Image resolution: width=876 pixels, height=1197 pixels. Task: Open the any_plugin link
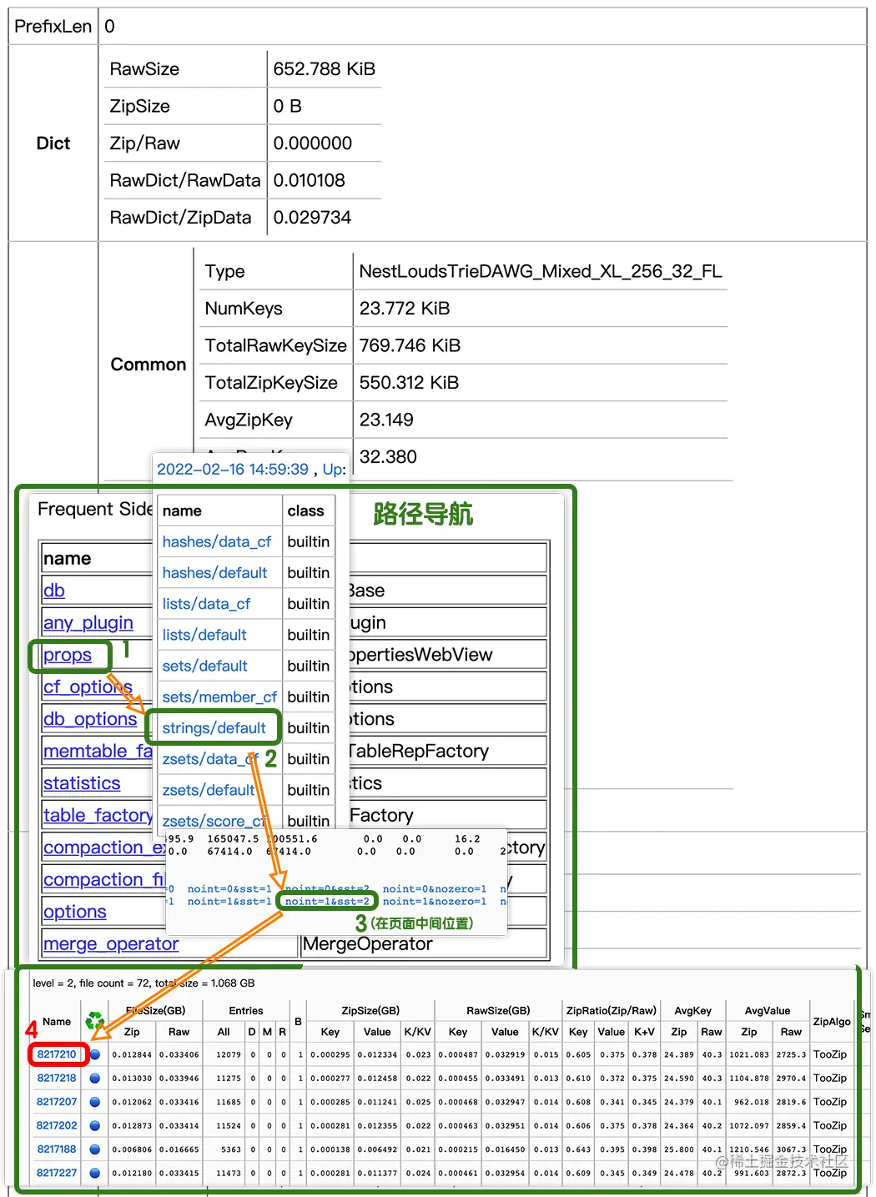click(x=88, y=623)
